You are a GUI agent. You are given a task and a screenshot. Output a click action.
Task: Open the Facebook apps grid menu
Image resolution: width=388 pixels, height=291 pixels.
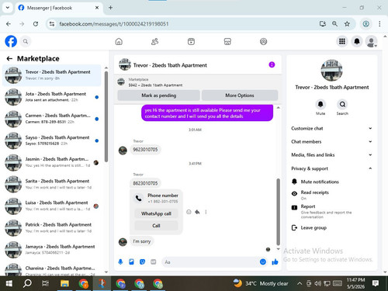(x=342, y=41)
